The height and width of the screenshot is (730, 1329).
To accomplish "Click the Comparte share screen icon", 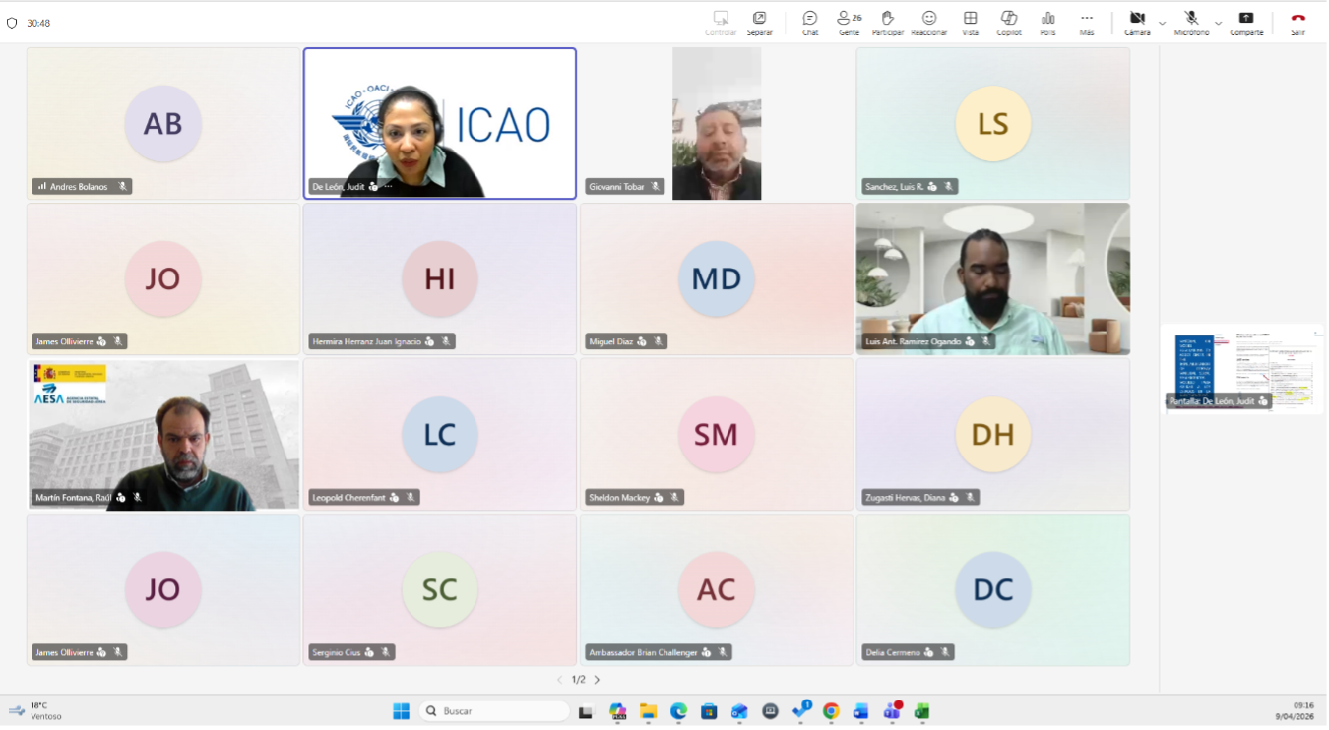I will tap(1245, 22).
